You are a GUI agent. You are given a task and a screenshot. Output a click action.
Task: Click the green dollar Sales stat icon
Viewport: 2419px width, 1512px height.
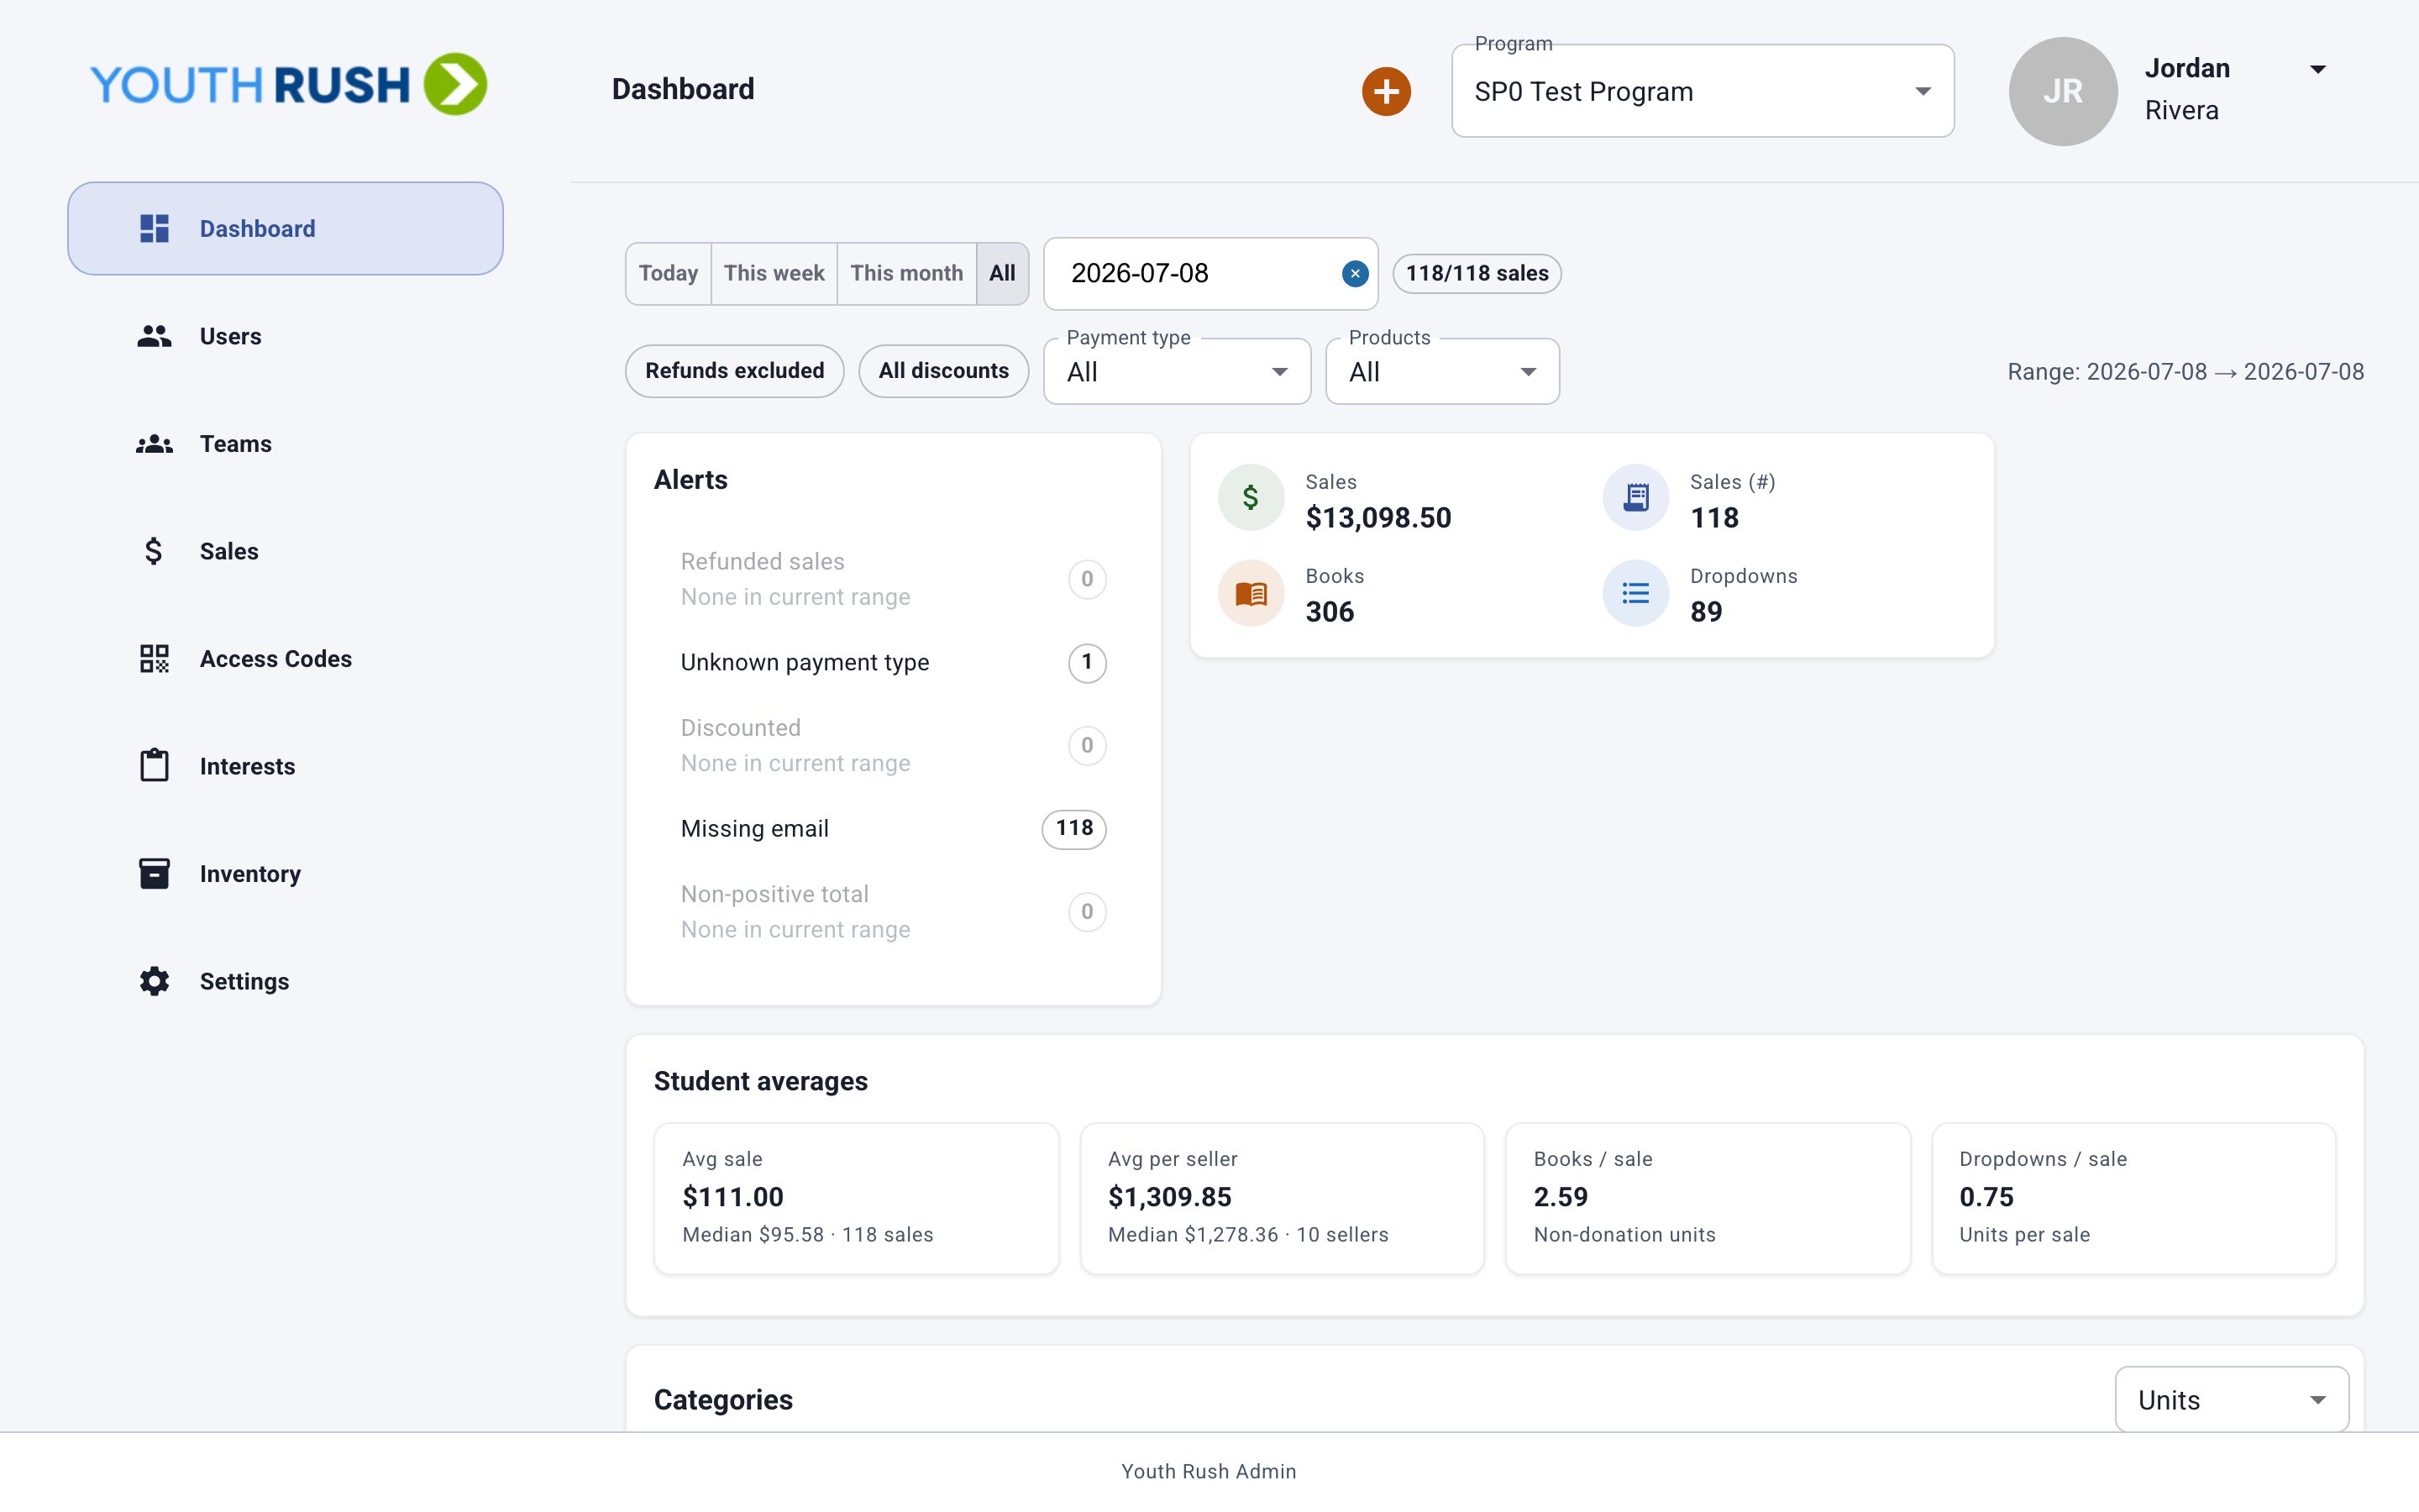pyautogui.click(x=1251, y=497)
